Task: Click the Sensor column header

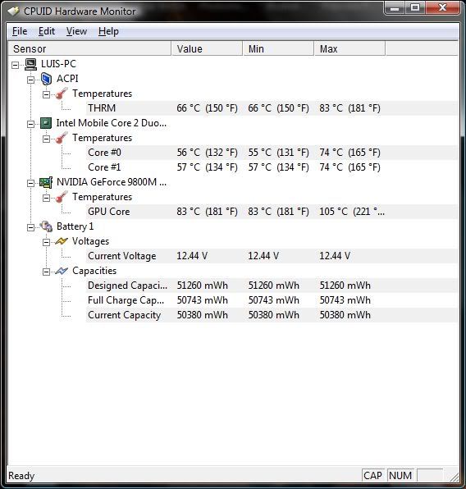Action: (89, 48)
